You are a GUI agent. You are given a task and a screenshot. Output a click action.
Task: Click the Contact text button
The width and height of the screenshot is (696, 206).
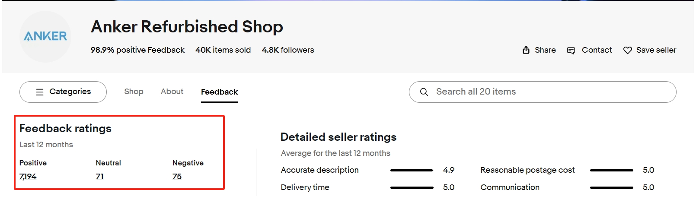597,50
